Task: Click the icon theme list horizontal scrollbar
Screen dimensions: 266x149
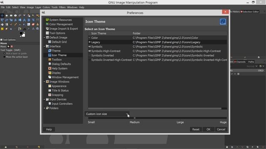Action: pos(155,108)
